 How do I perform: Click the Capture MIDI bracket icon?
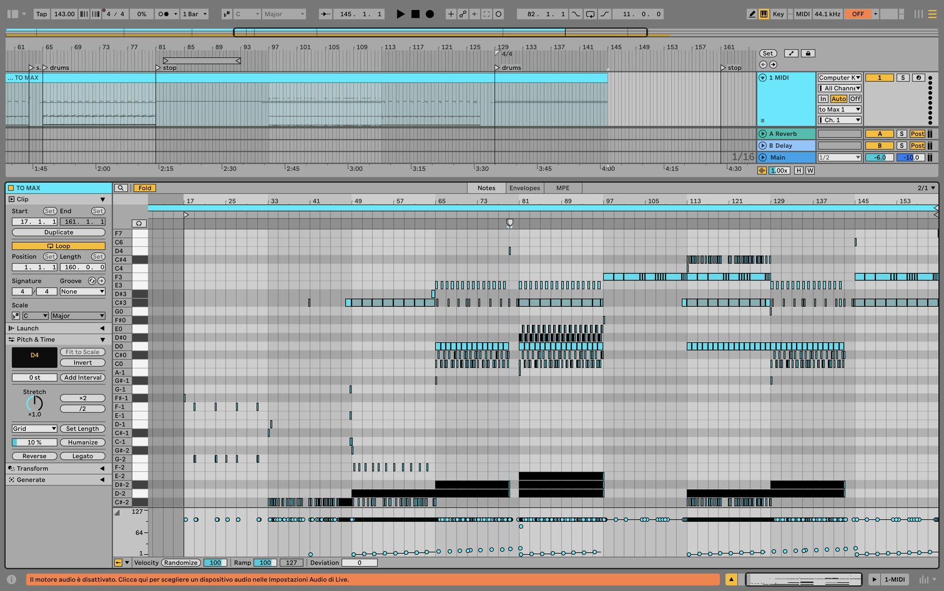point(487,14)
